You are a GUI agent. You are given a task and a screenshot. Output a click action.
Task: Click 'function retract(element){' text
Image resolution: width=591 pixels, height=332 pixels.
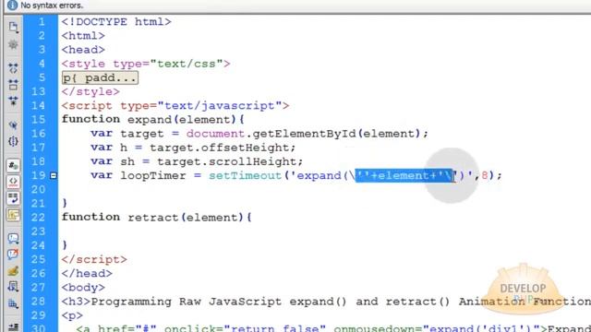coord(157,218)
